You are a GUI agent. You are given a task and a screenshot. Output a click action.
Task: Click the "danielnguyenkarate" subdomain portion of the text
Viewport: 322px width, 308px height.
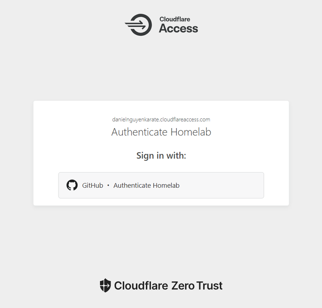[x=135, y=120]
